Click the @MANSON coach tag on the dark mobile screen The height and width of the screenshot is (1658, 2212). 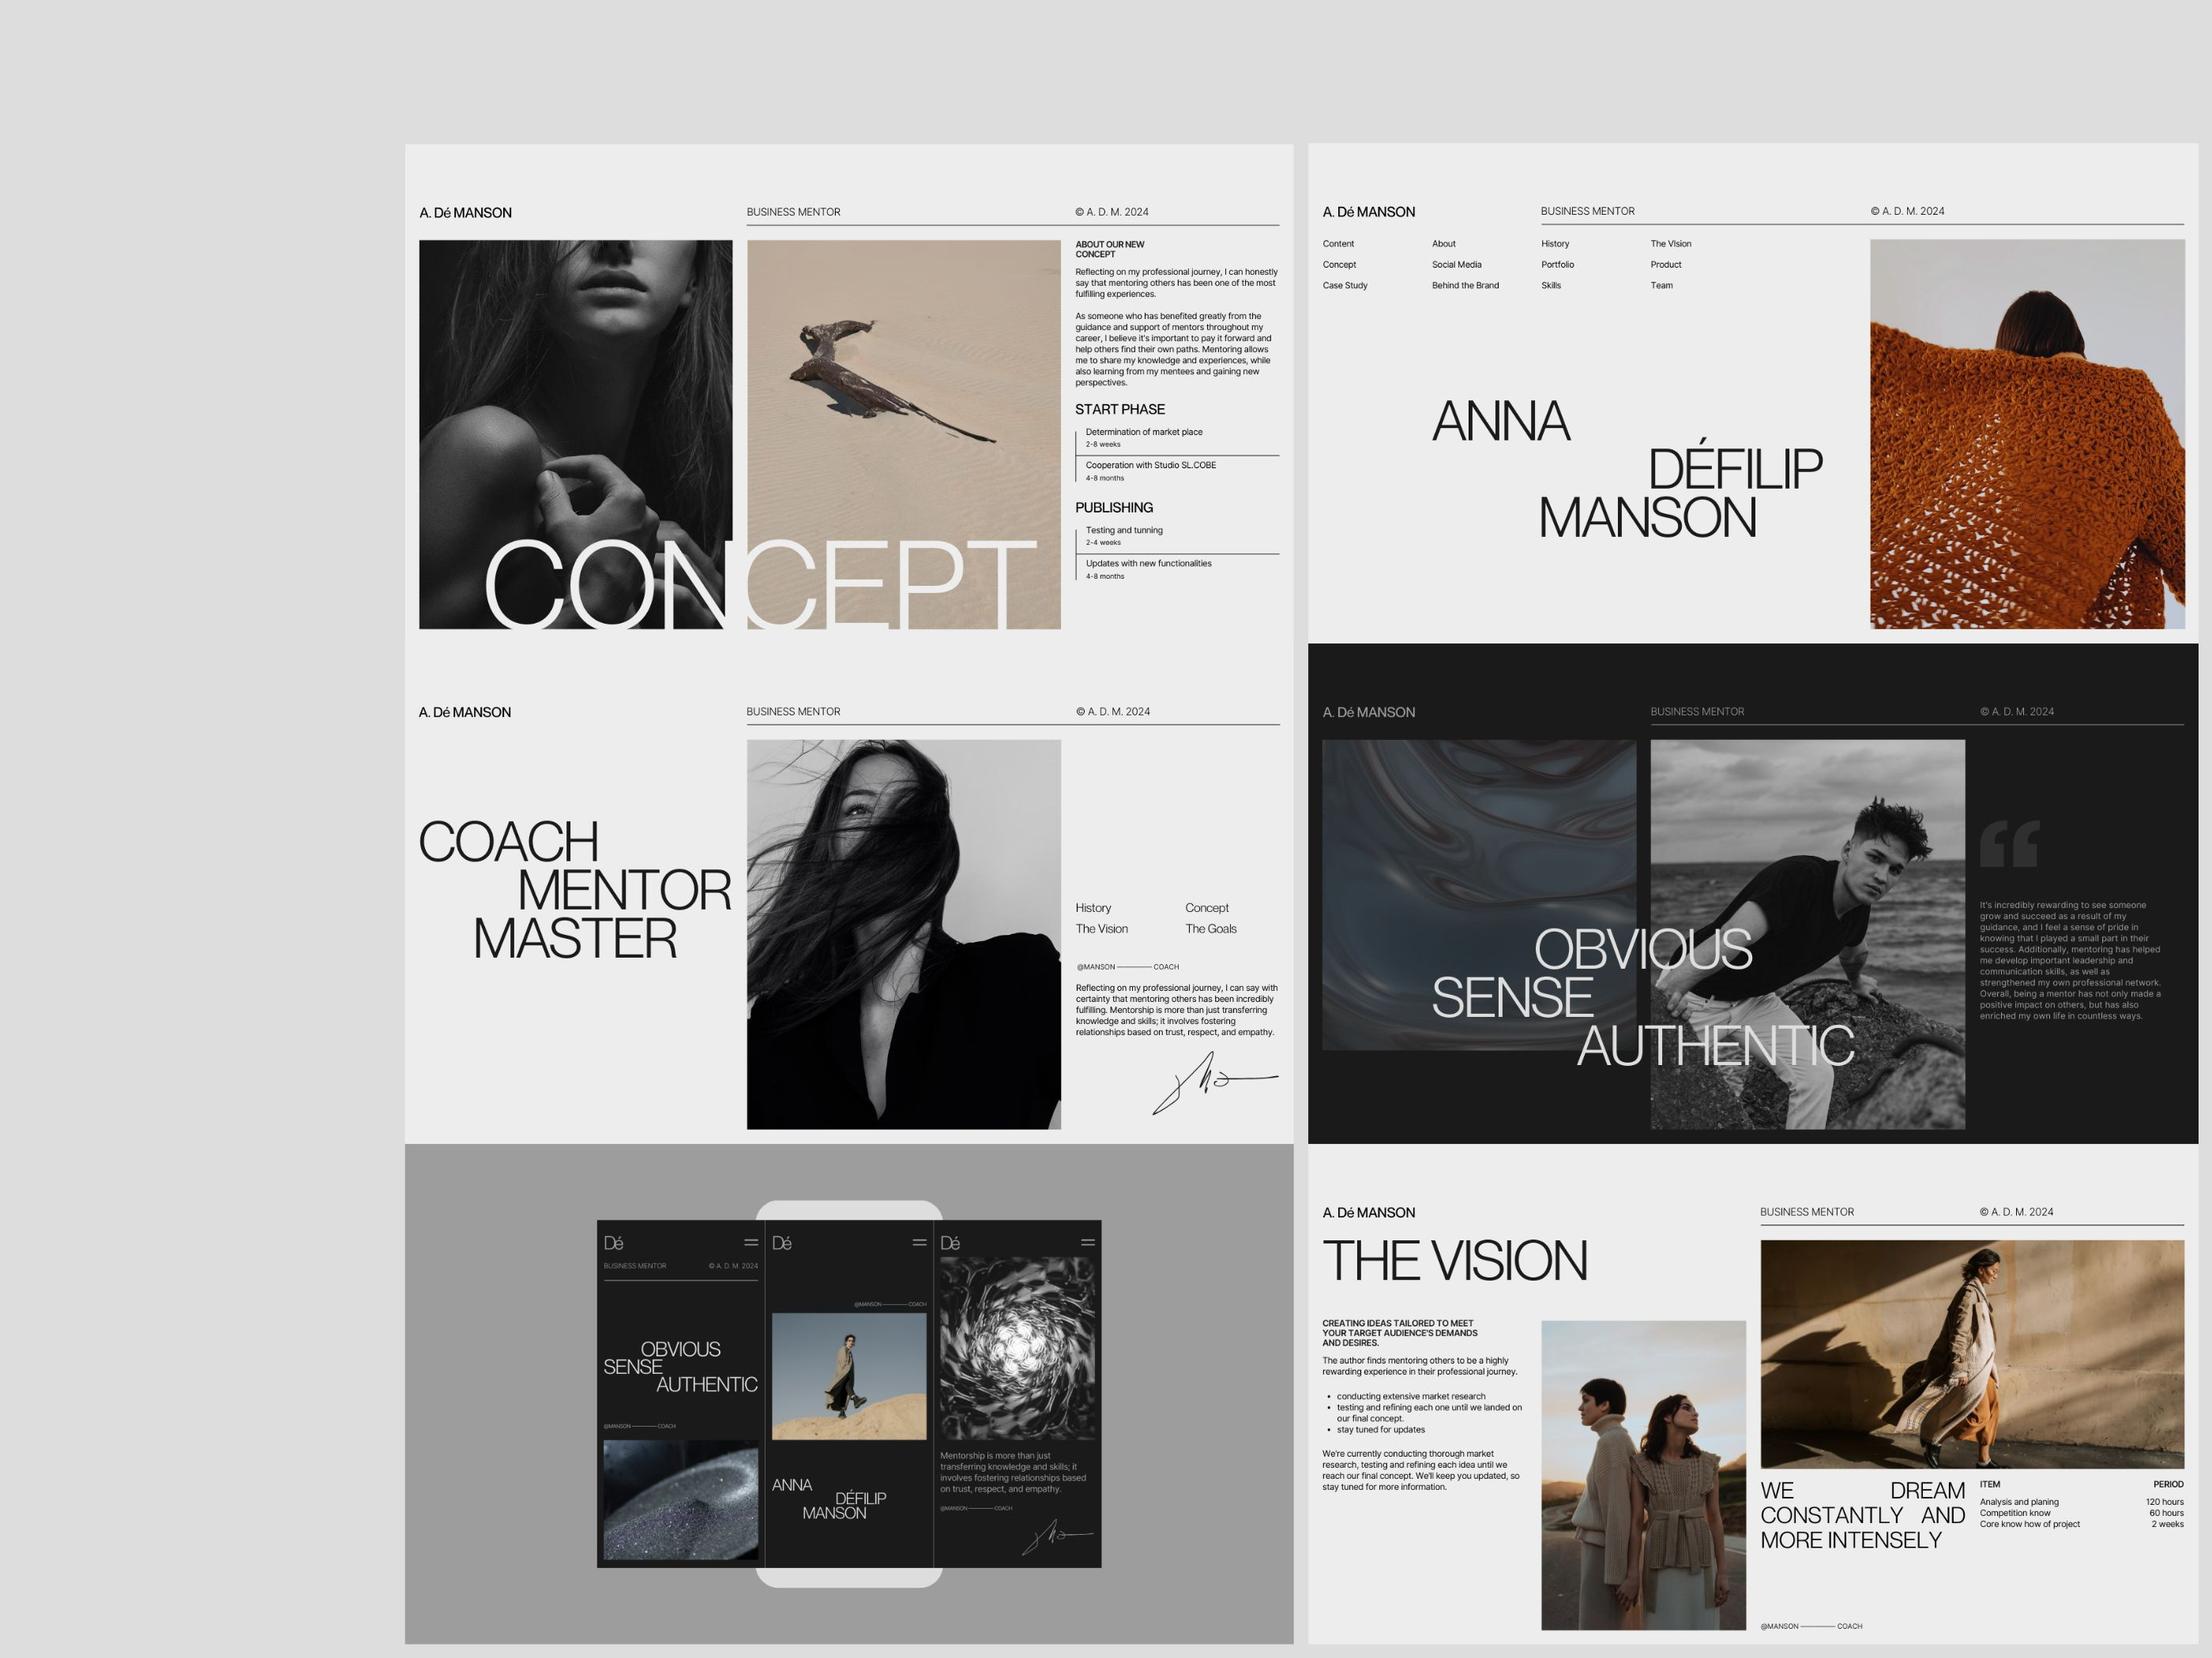pyautogui.click(x=638, y=1427)
